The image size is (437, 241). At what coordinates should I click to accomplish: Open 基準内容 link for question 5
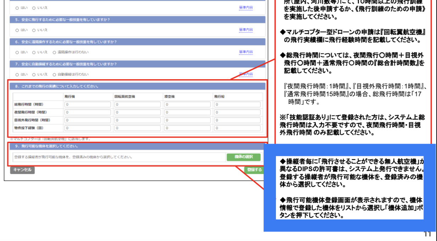pos(246,30)
